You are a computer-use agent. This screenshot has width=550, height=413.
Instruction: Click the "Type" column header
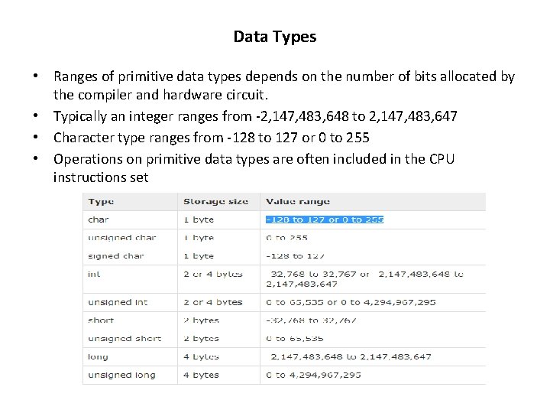click(101, 201)
